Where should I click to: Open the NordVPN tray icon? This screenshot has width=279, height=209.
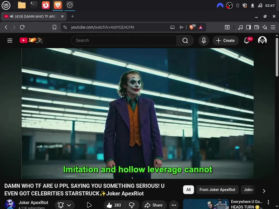tap(220, 6)
